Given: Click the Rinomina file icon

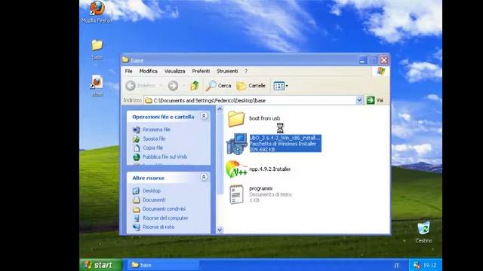Looking at the screenshot, I should coord(136,129).
